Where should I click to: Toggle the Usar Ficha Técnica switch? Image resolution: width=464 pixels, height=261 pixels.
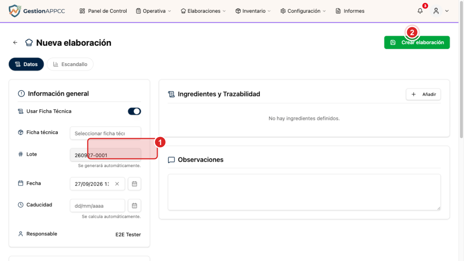(134, 111)
